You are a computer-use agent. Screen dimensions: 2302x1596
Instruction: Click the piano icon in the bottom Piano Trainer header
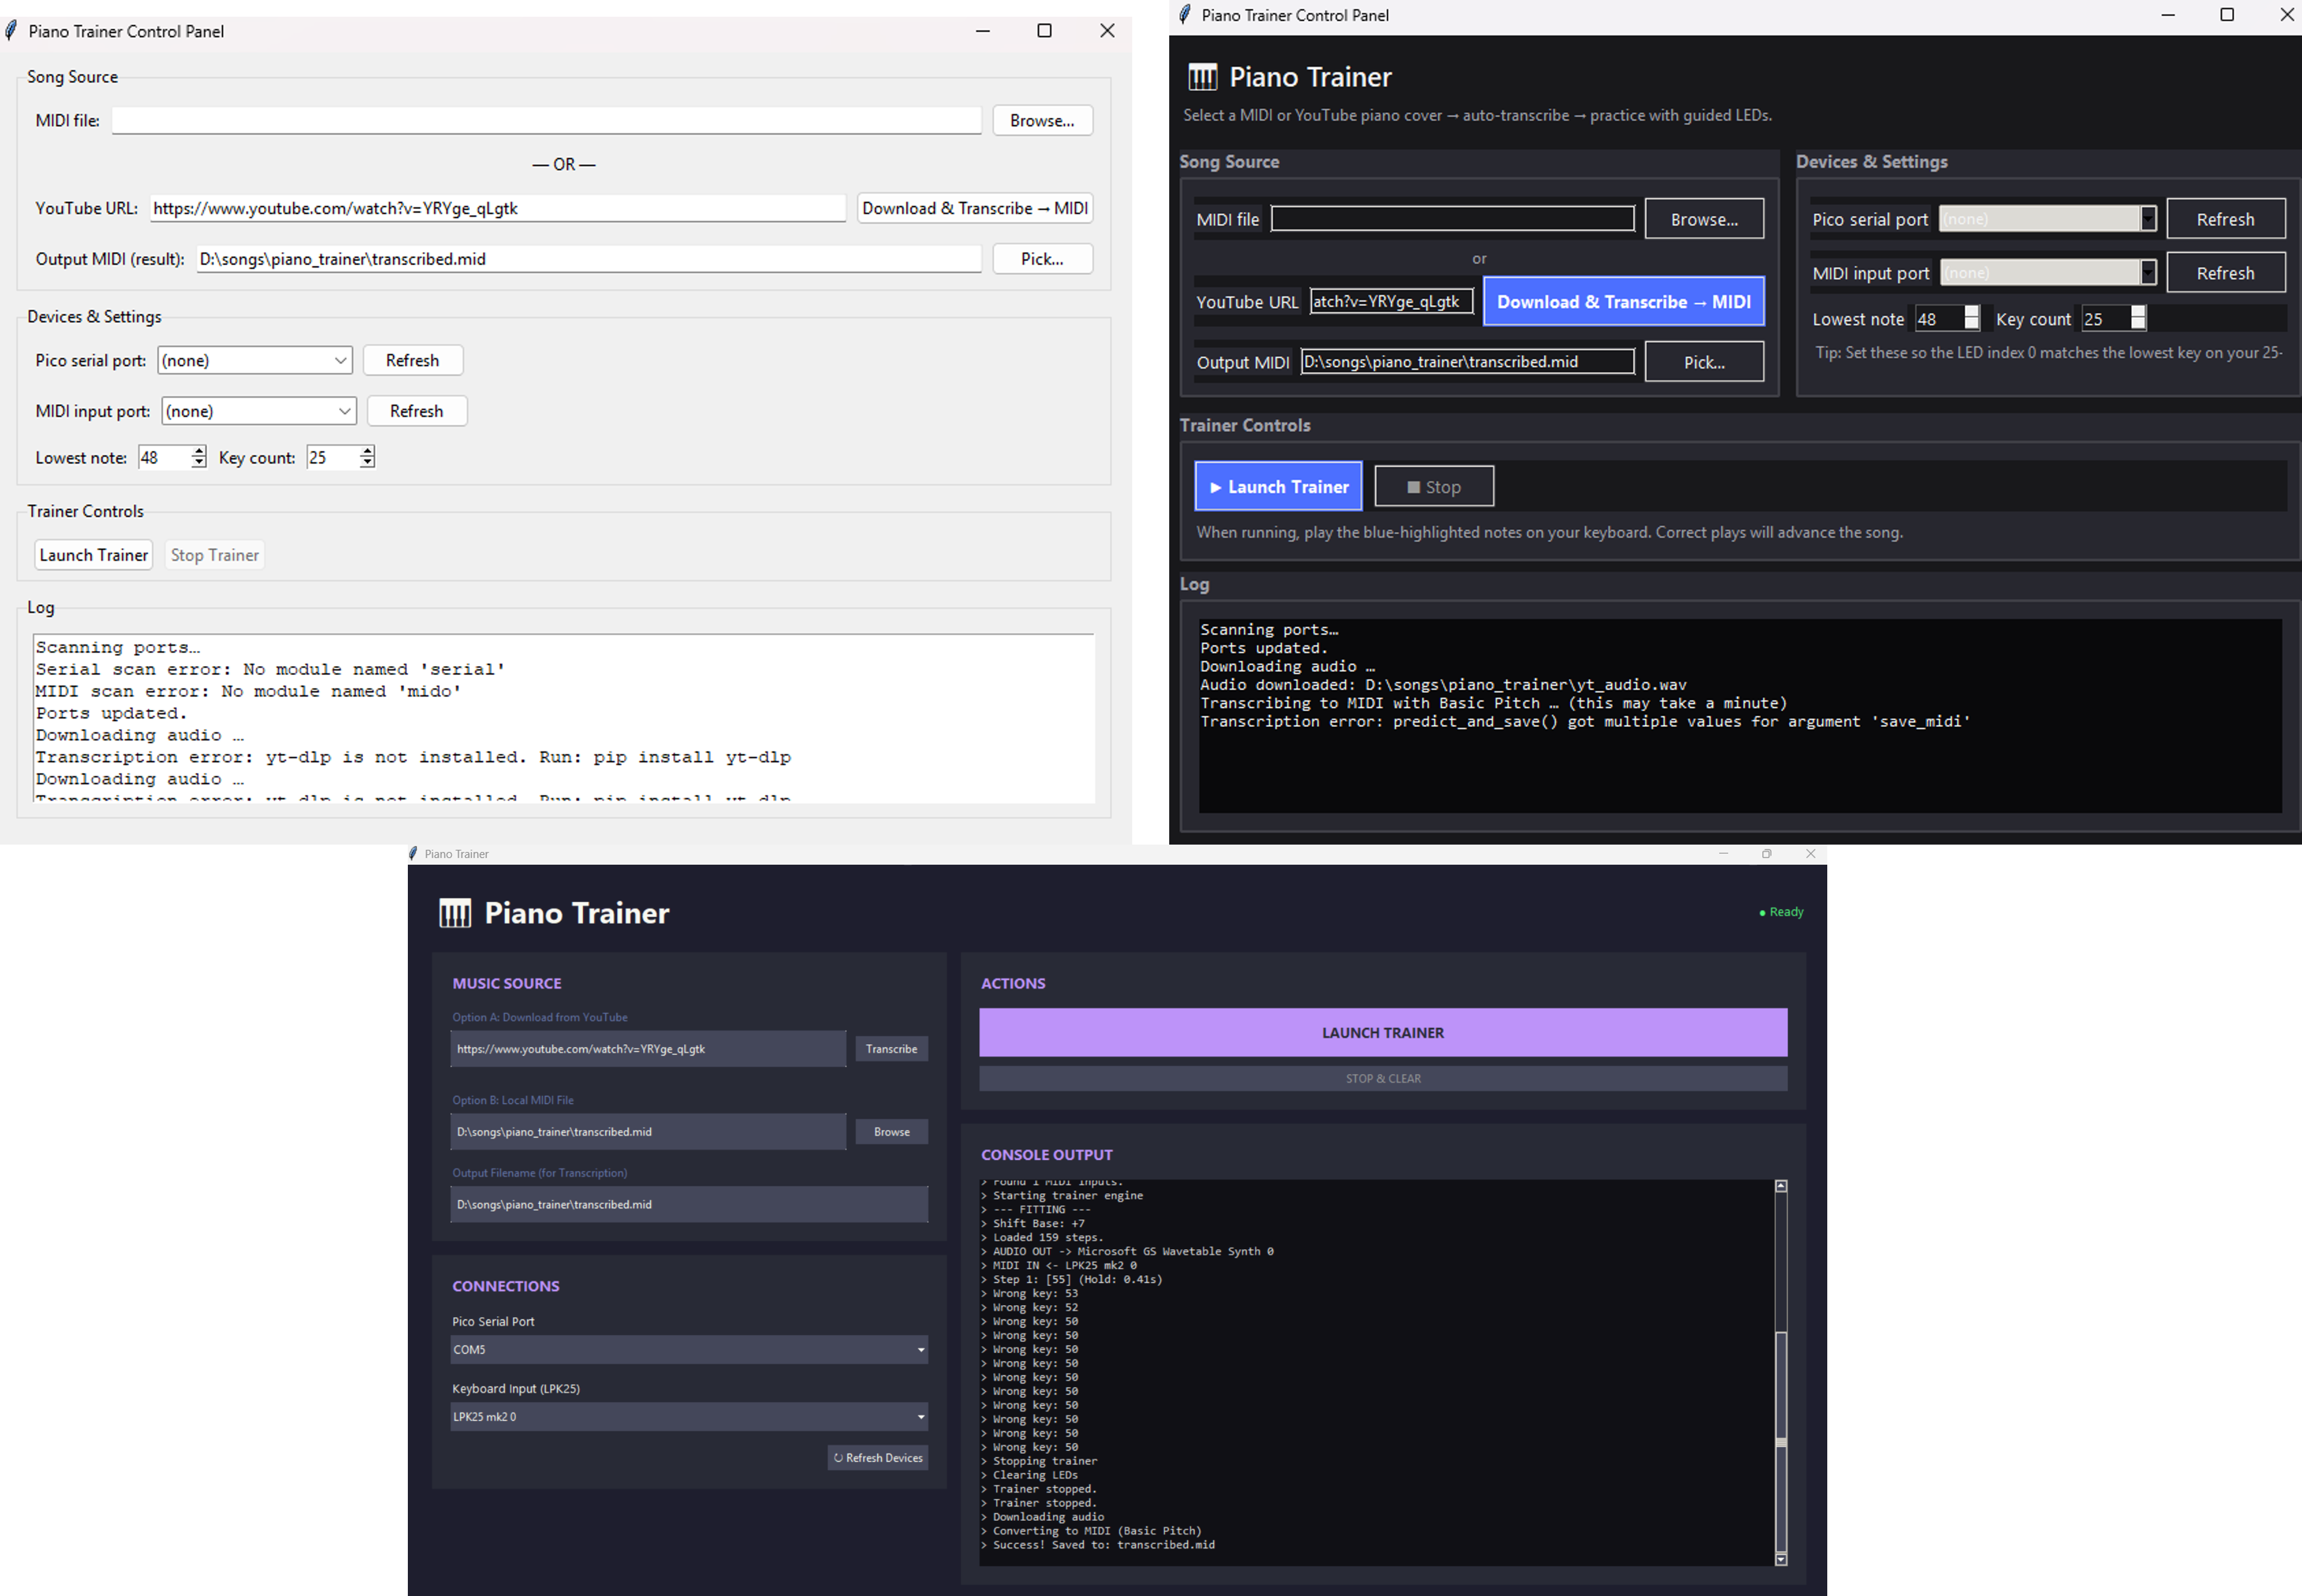click(x=456, y=912)
